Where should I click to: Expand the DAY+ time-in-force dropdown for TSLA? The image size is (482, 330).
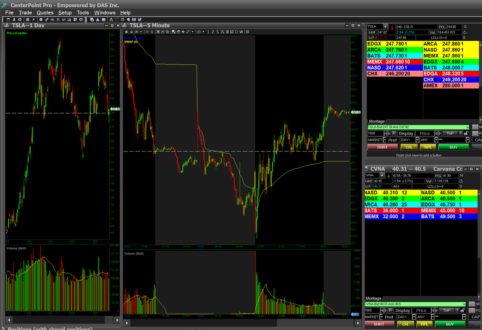tap(417, 140)
